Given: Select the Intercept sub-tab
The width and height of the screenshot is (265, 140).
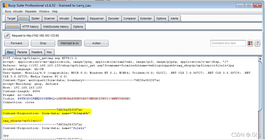Looking at the screenshot, I should click(x=13, y=27).
